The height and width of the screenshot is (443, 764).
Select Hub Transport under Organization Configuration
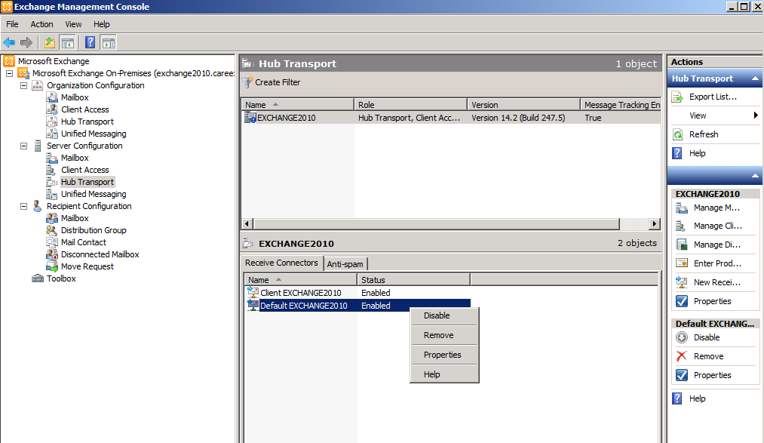(x=87, y=122)
